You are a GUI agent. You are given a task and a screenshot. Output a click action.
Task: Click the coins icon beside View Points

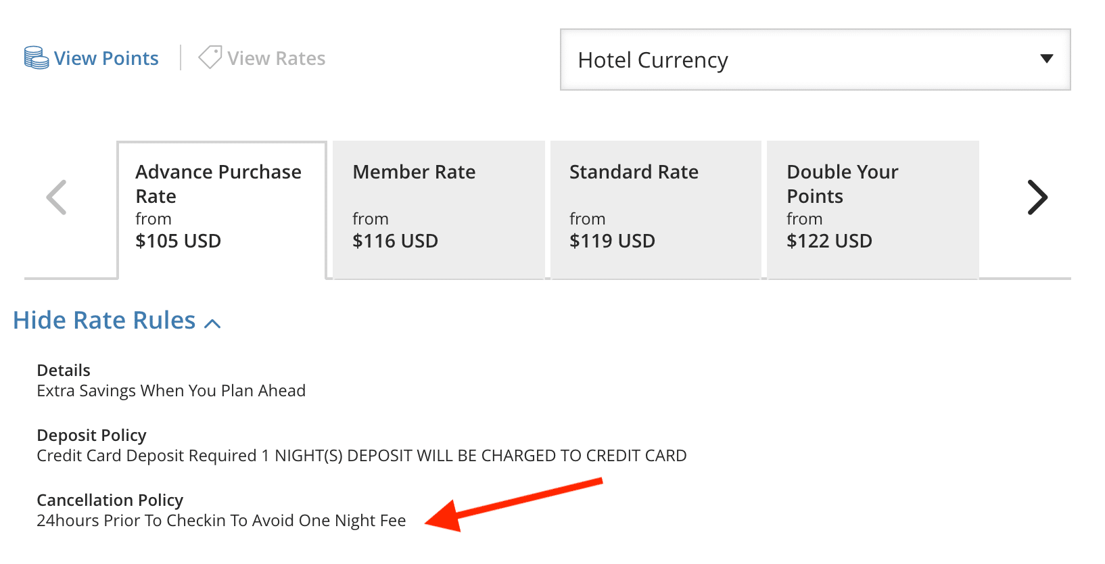pos(36,58)
